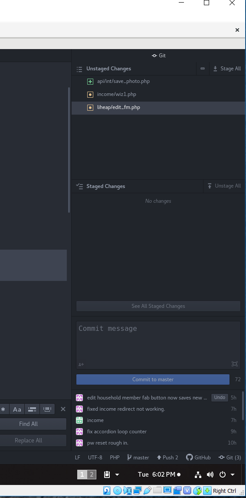Switch to workspace 2
This screenshot has width=246, height=498.
pyautogui.click(x=92, y=475)
